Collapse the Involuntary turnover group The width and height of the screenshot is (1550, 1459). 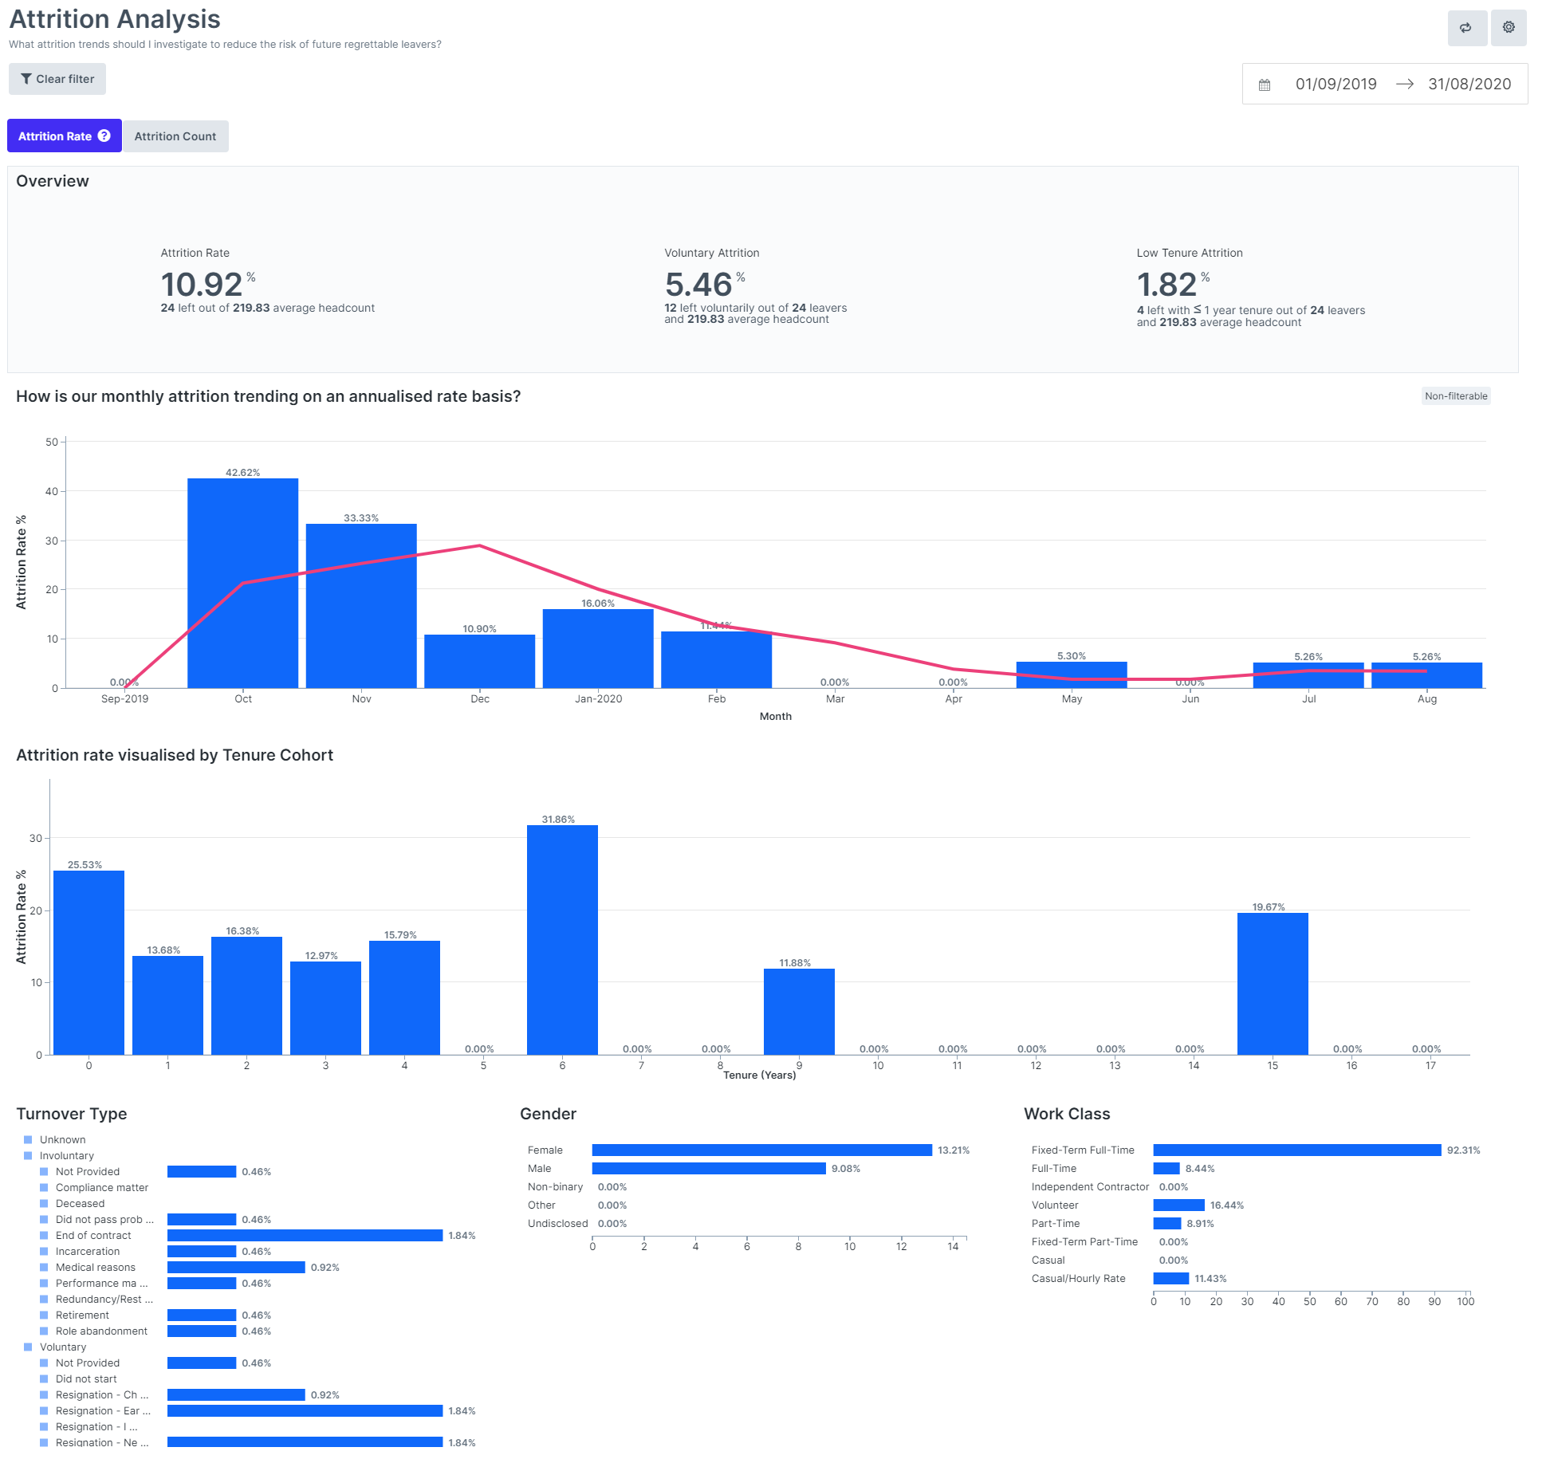(x=67, y=1155)
